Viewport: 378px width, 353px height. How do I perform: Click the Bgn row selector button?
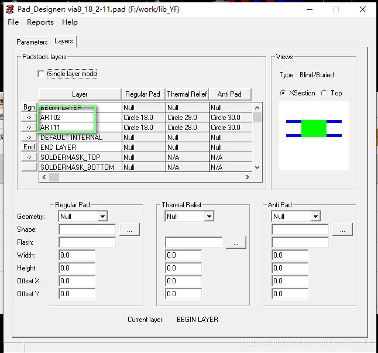coord(29,107)
